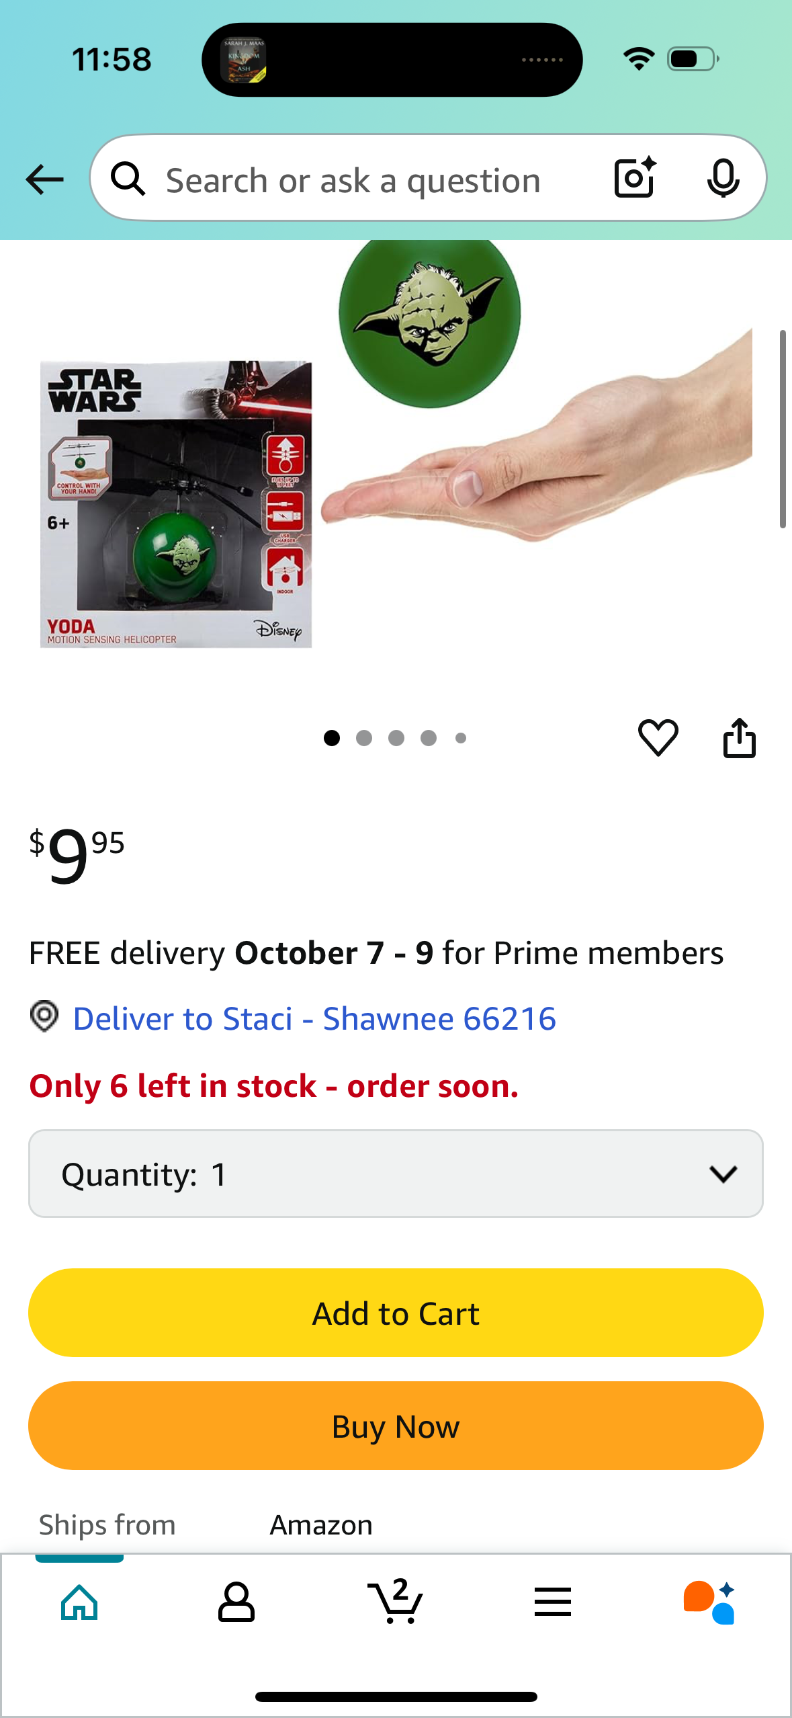Screen dimensions: 792x1718
Task: Tap the back arrow icon
Action: coord(44,179)
